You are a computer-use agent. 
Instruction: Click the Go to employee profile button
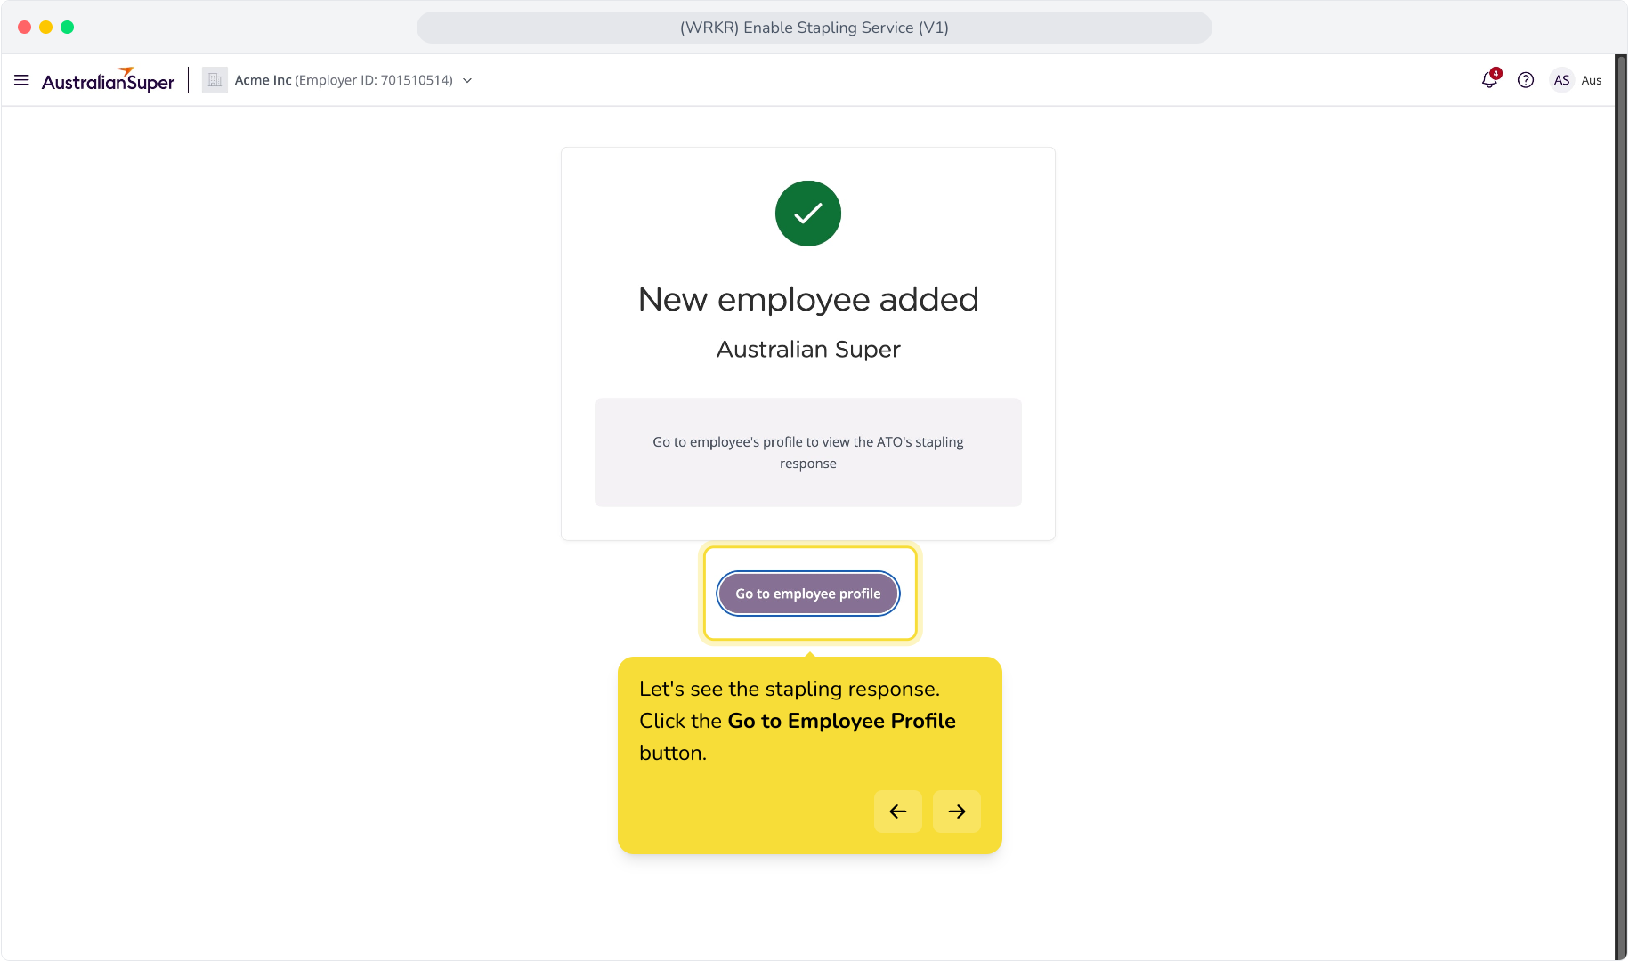pyautogui.click(x=808, y=594)
